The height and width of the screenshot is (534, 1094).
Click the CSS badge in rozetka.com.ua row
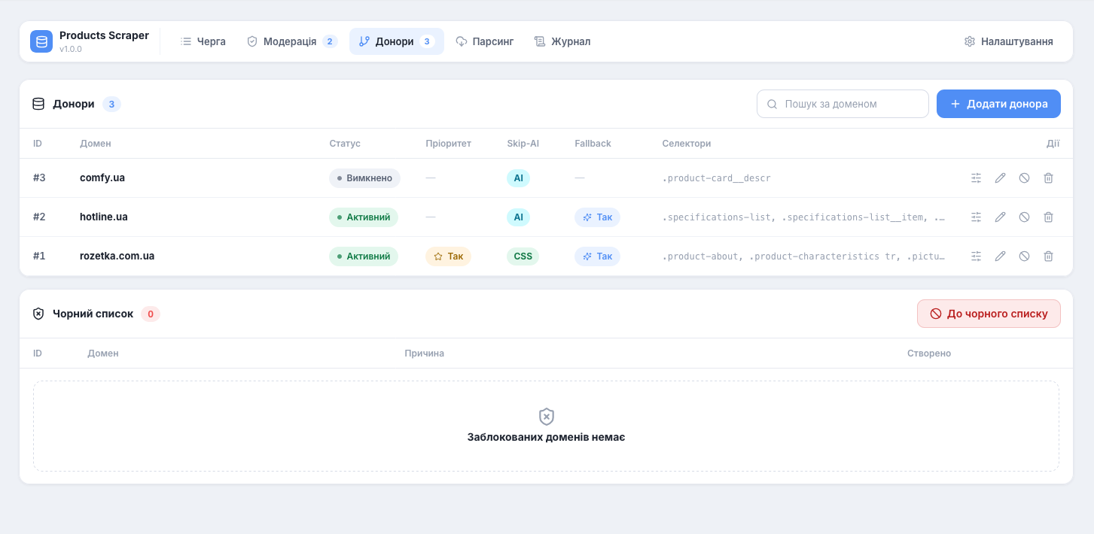[523, 256]
